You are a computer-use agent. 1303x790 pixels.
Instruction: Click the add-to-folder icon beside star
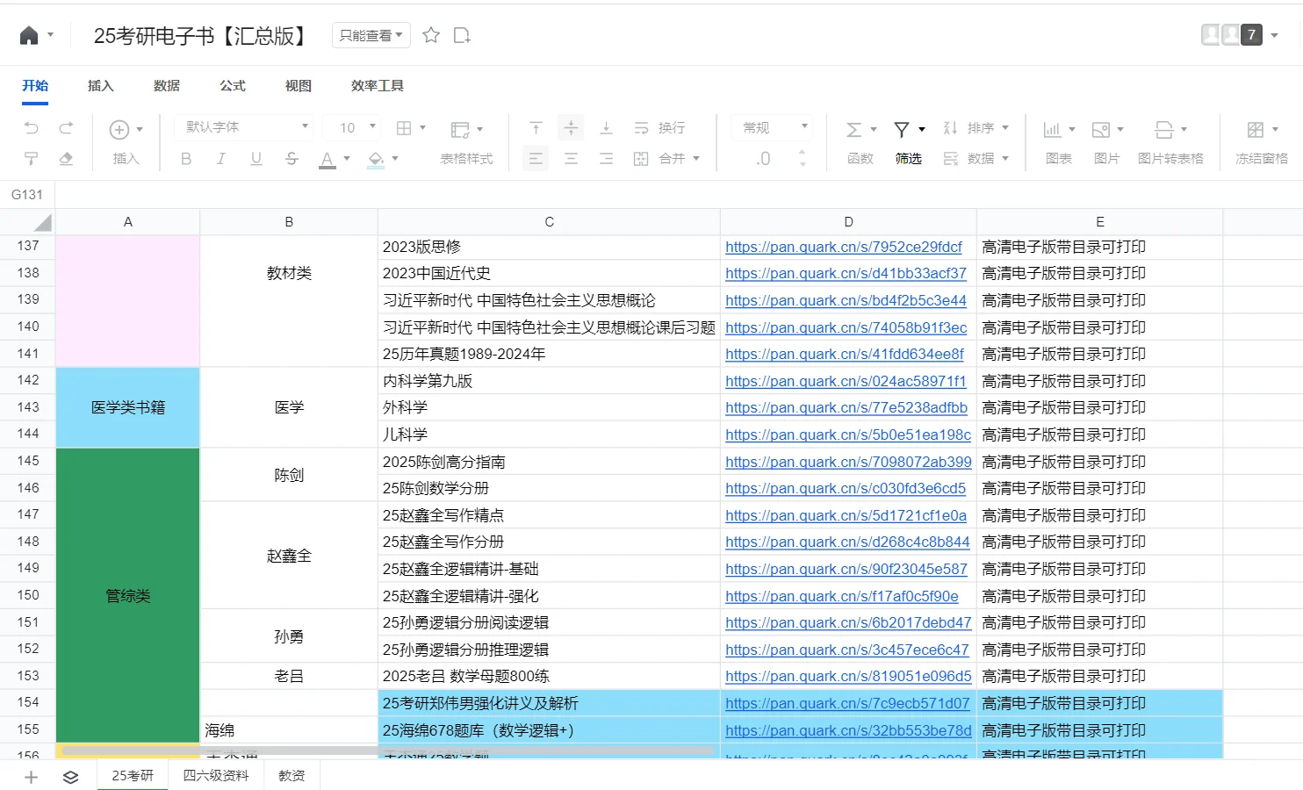click(x=462, y=35)
